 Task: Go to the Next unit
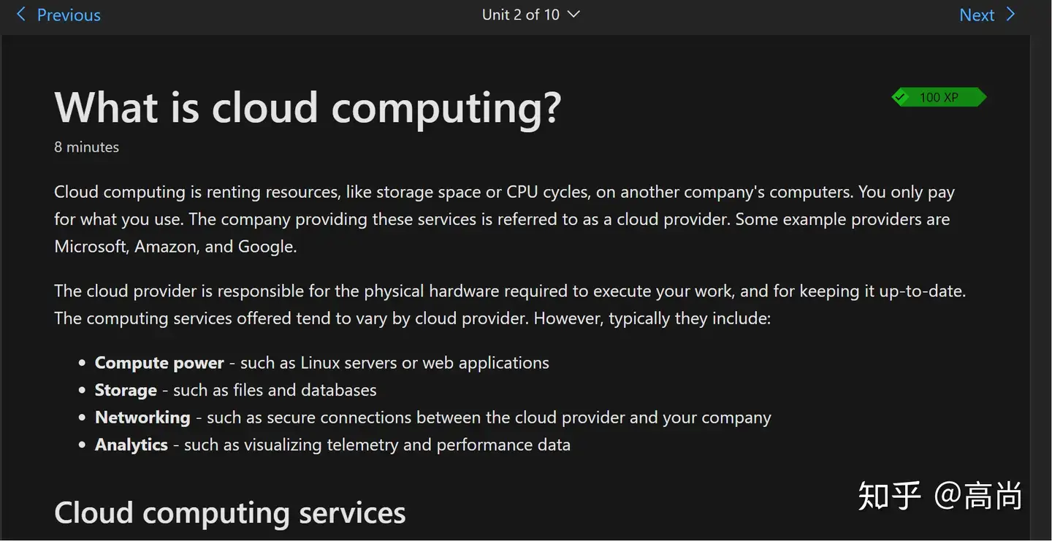[977, 15]
